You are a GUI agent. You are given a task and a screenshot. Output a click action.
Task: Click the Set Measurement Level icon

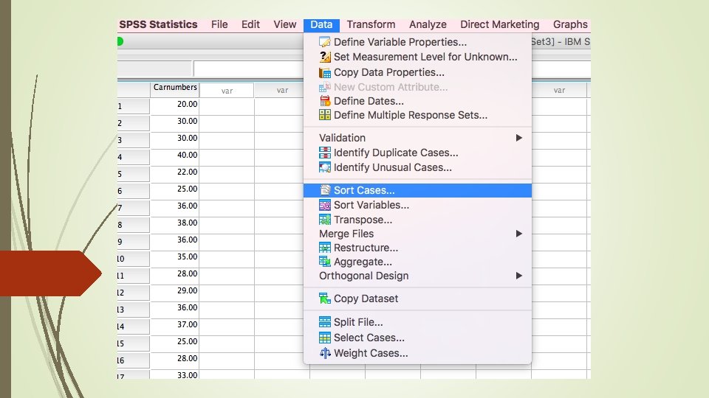click(x=325, y=57)
